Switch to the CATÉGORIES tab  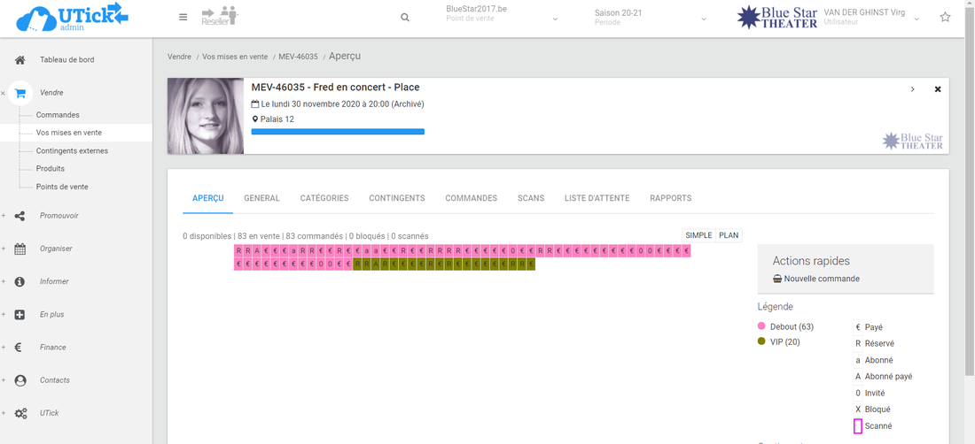[x=324, y=198]
